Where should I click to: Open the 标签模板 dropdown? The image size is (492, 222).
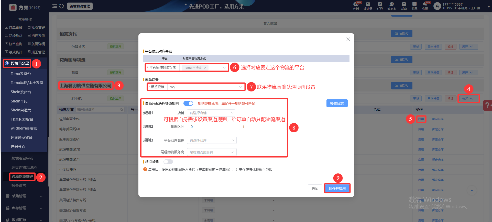206,87
